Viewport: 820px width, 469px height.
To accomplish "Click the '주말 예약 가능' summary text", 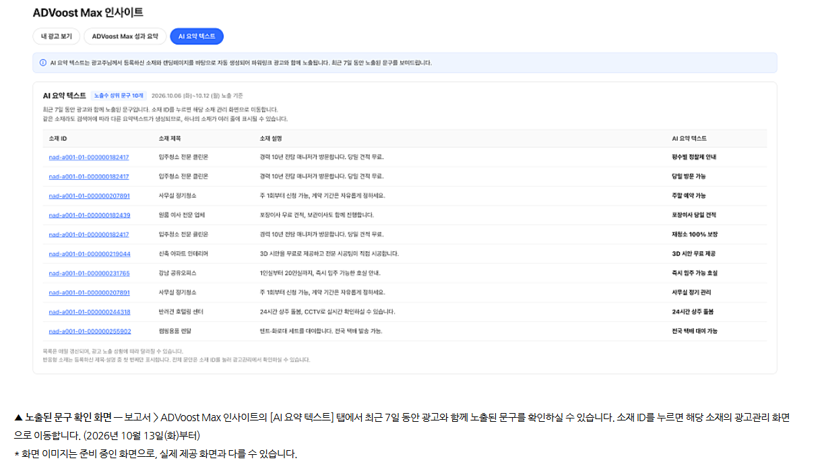I will point(689,196).
